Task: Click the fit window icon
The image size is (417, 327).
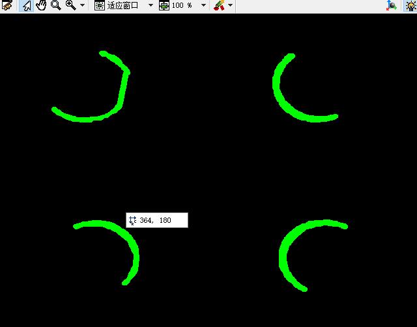Action: click(100, 5)
